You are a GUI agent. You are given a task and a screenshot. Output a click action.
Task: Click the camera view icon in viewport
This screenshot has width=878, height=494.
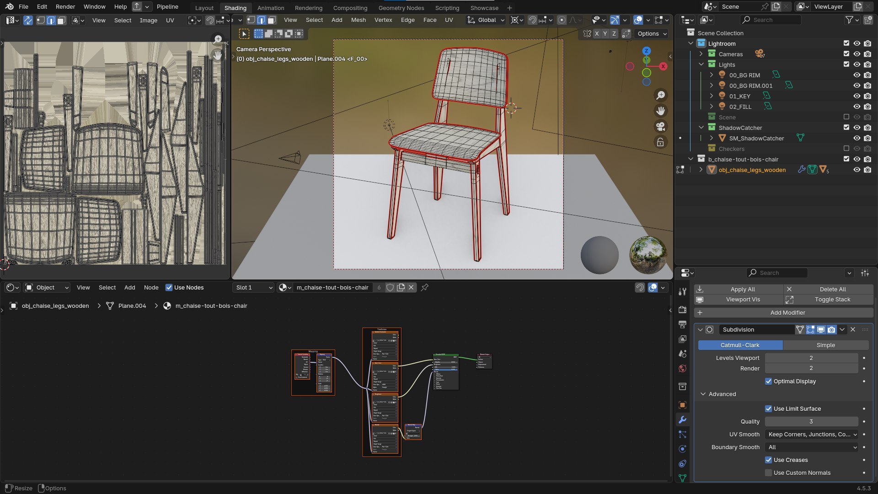(x=661, y=126)
